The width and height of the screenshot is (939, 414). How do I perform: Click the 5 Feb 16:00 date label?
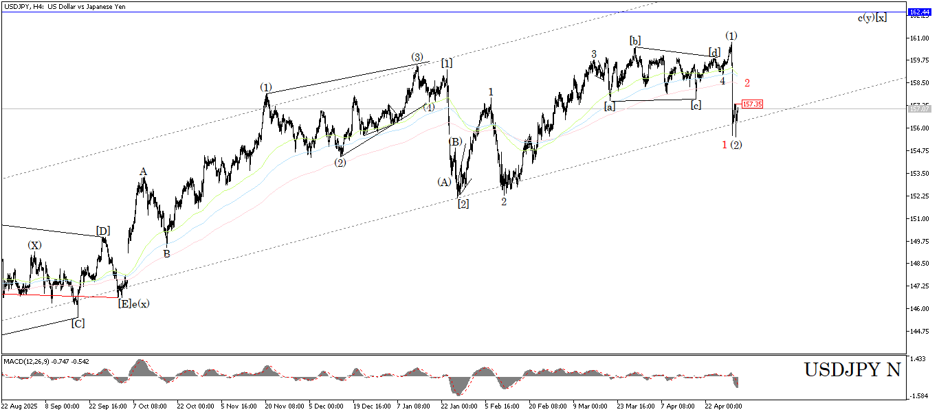pos(502,406)
